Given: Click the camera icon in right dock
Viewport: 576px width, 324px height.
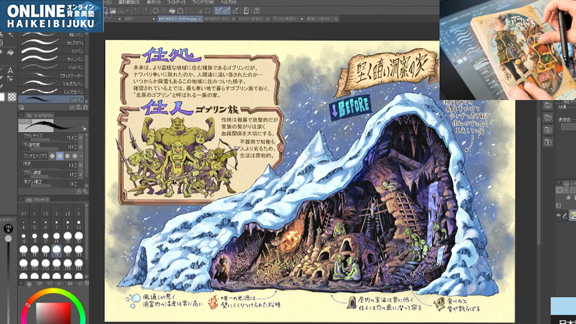Looking at the screenshot, I should (548, 130).
